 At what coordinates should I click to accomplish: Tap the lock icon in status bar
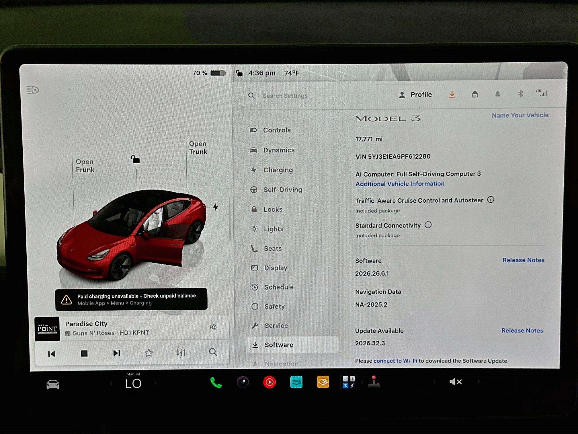click(x=239, y=73)
